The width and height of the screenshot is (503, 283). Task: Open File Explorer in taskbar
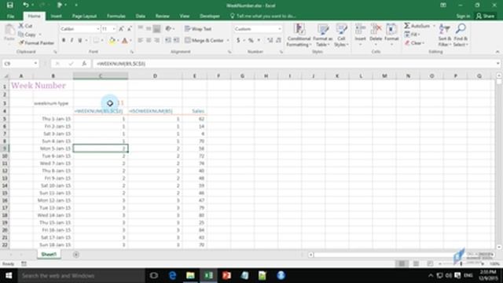(190, 276)
